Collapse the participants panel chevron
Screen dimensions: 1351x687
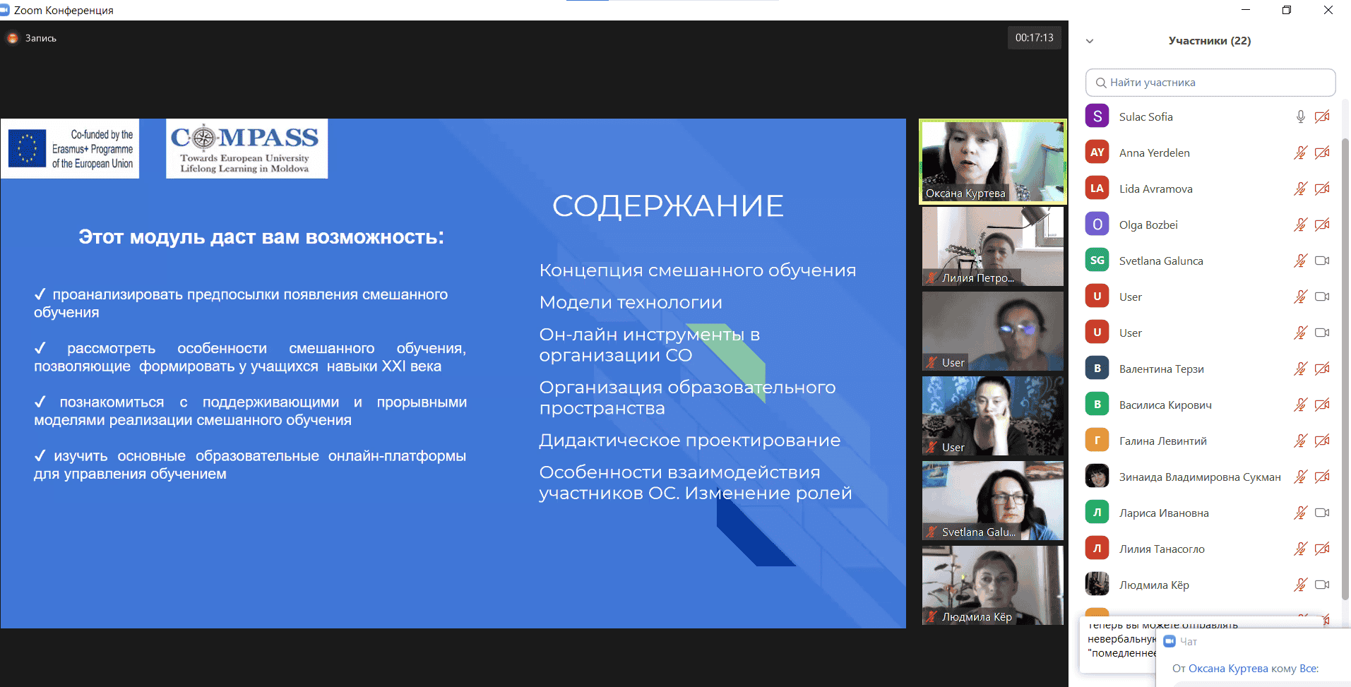(x=1090, y=41)
